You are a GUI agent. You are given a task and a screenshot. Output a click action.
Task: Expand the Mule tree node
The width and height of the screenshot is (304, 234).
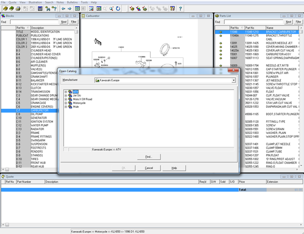pyautogui.click(x=66, y=107)
